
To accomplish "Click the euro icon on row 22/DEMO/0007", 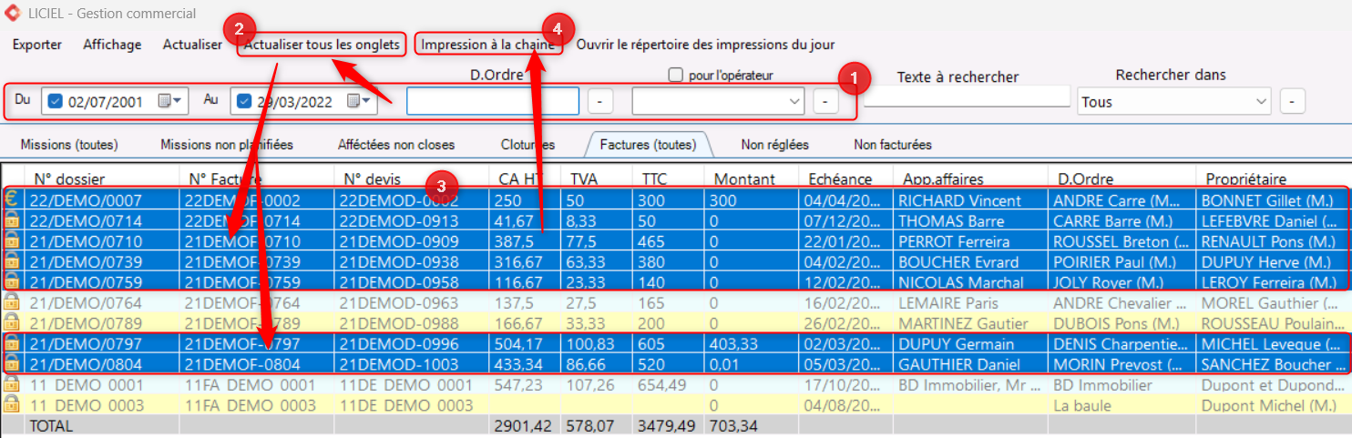I will point(12,199).
